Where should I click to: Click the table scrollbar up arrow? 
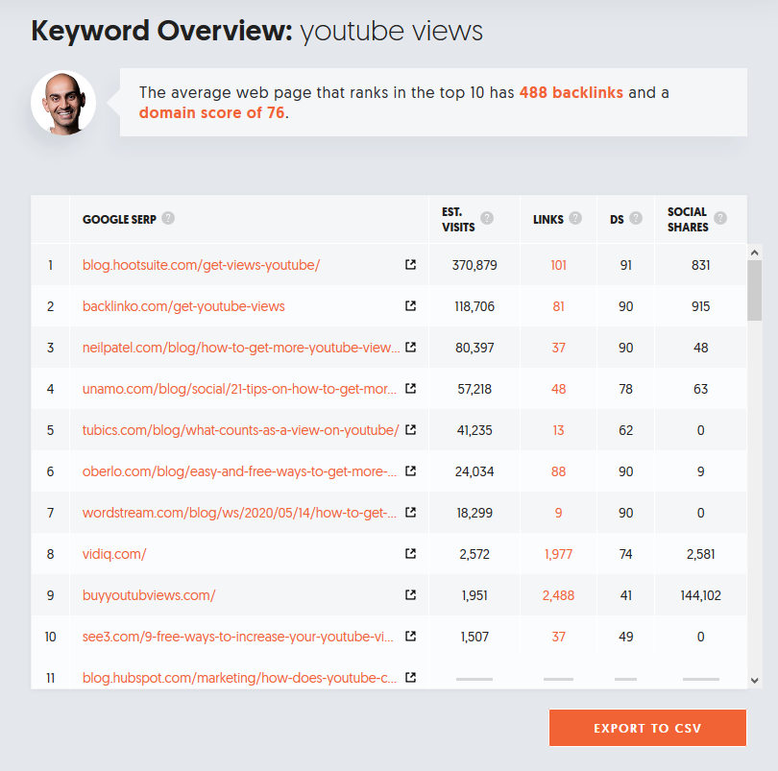(x=755, y=253)
